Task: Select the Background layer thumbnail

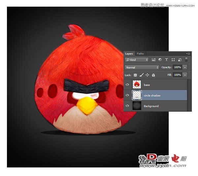Action: click(x=137, y=106)
